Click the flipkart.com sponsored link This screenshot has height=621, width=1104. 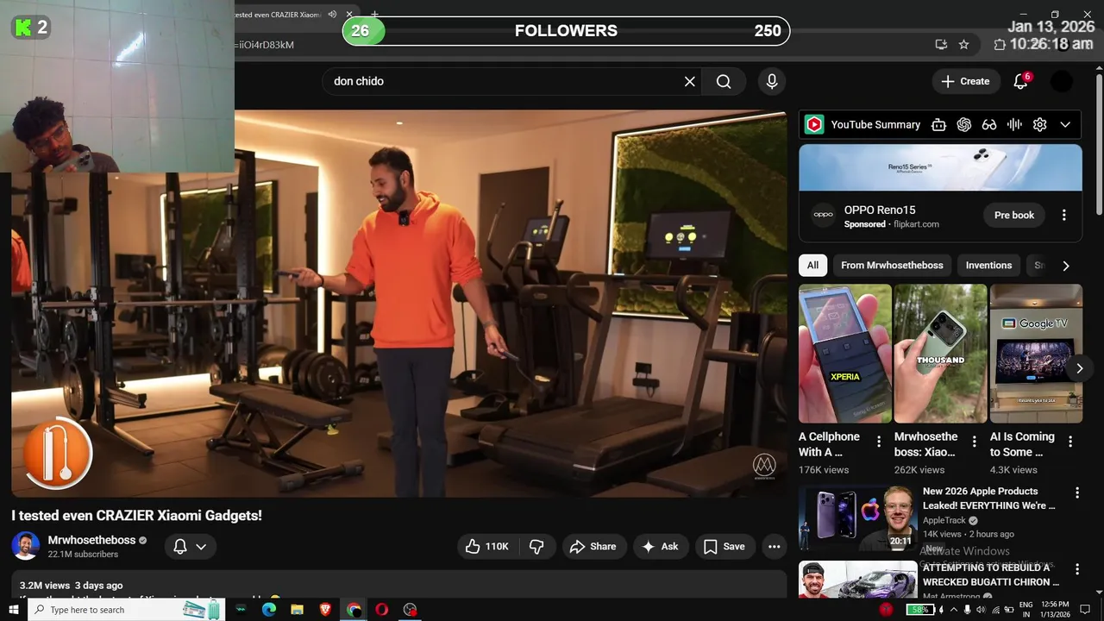pos(916,224)
